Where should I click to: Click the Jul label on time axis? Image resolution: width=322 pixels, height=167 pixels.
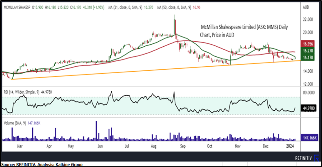[x=127, y=146]
